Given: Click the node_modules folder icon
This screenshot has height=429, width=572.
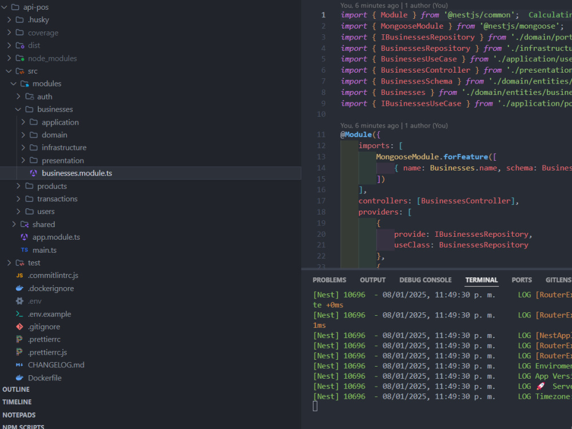Looking at the screenshot, I should coord(19,58).
